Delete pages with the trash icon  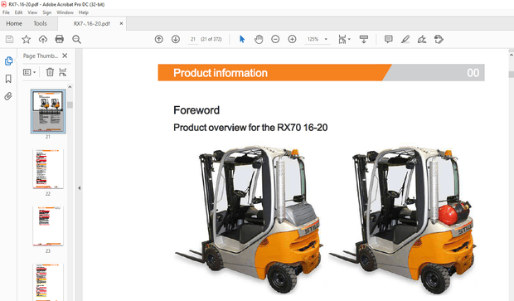[x=50, y=72]
